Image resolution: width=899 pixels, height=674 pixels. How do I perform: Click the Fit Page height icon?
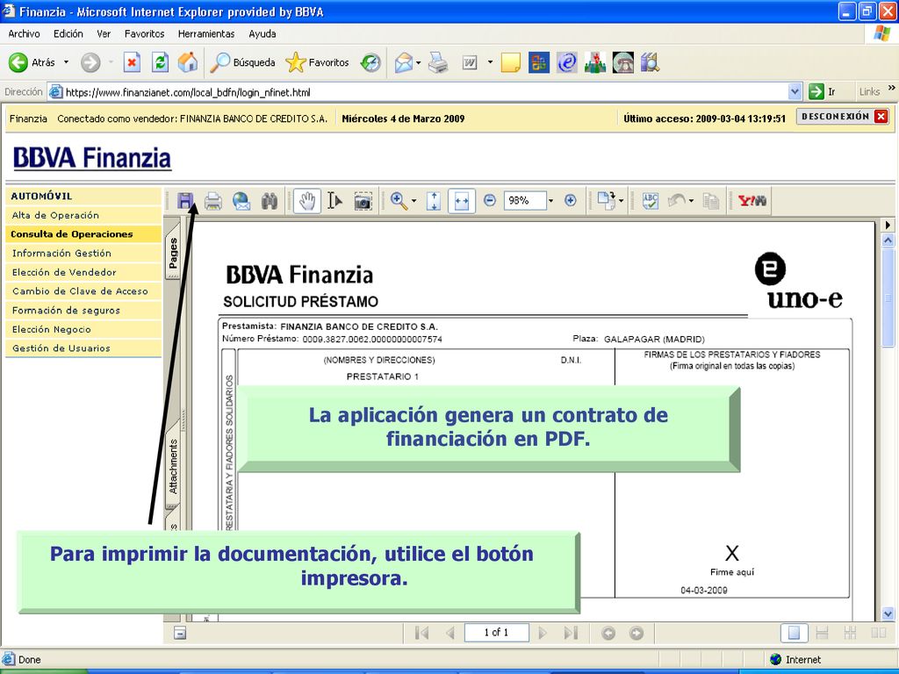click(434, 201)
